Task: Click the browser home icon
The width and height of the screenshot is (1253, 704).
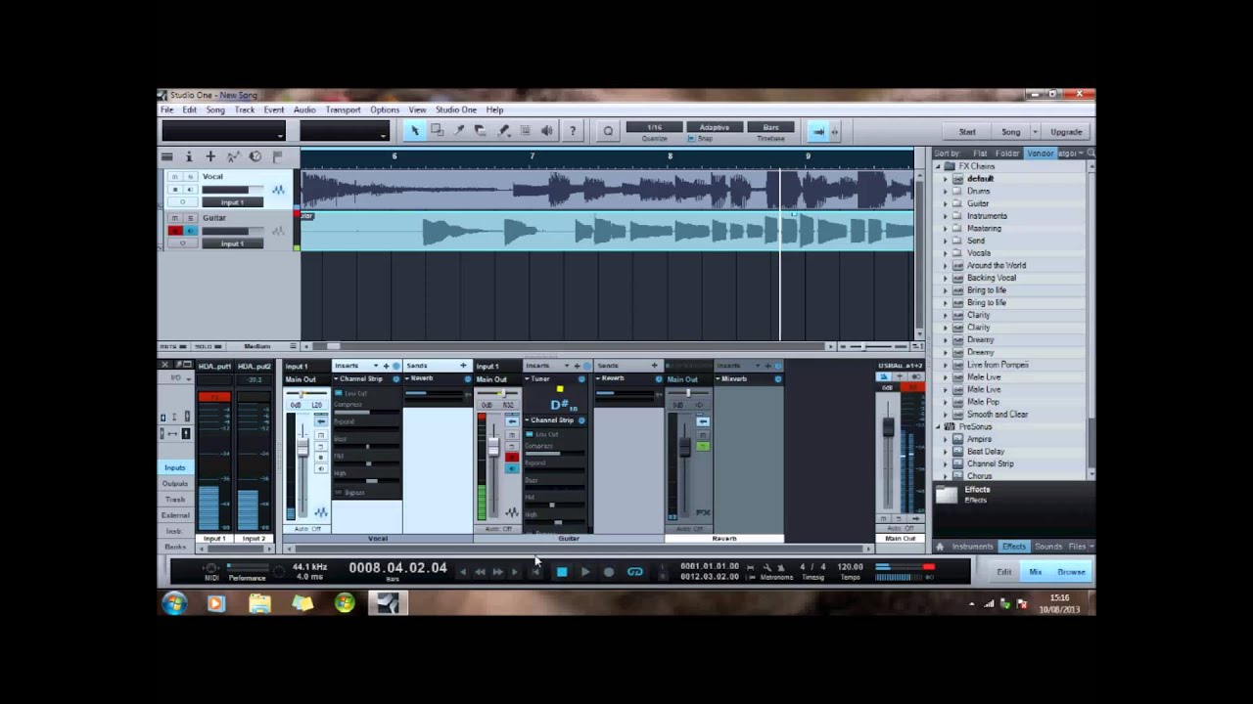Action: (x=940, y=547)
